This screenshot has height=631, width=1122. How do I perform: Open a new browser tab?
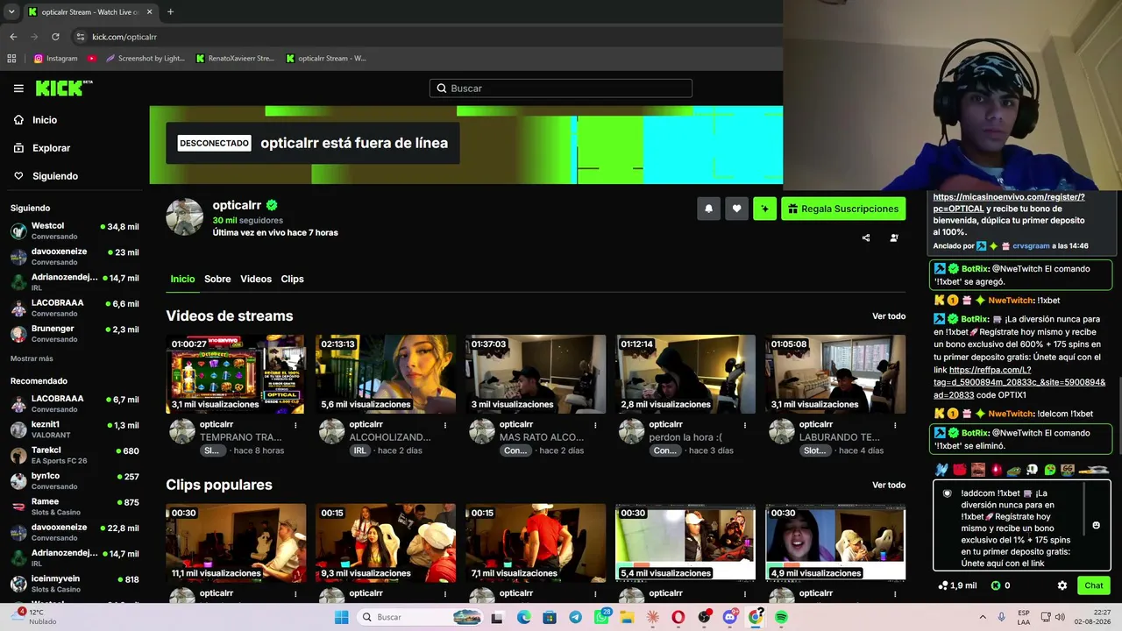coord(170,12)
